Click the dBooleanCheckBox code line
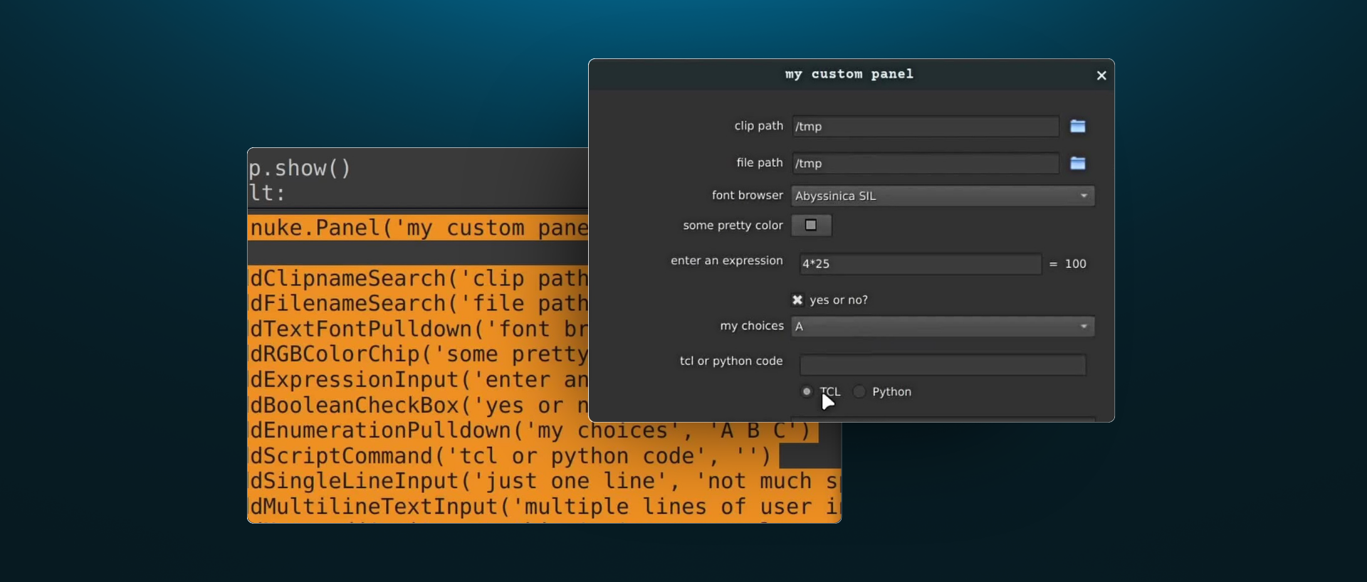 point(419,406)
